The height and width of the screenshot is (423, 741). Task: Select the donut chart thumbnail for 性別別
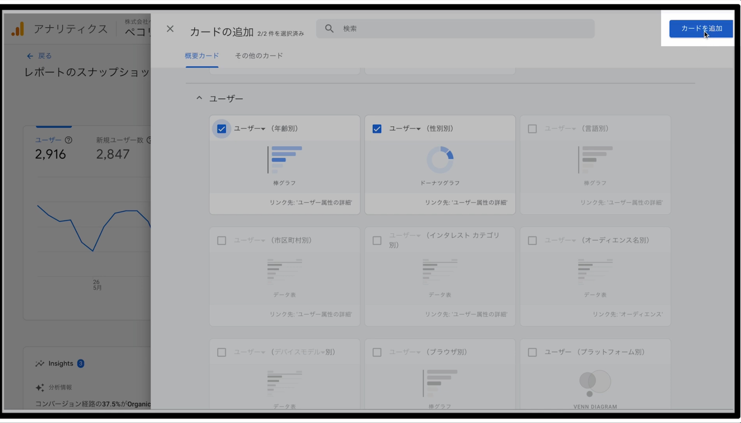point(440,159)
